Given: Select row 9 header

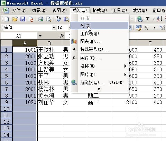Looking at the screenshot, I should pyautogui.click(x=7, y=102).
